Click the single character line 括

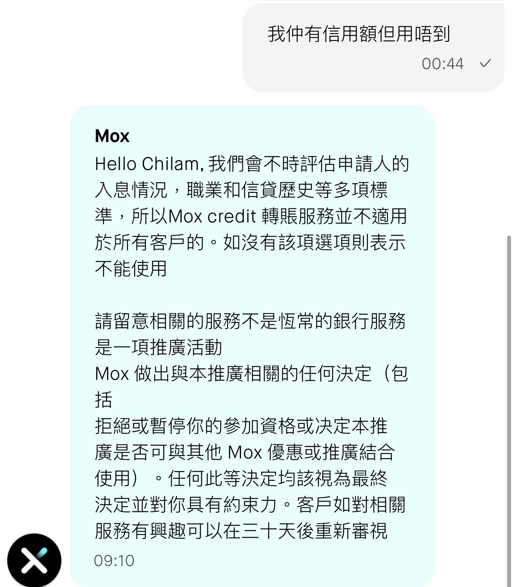click(x=104, y=399)
